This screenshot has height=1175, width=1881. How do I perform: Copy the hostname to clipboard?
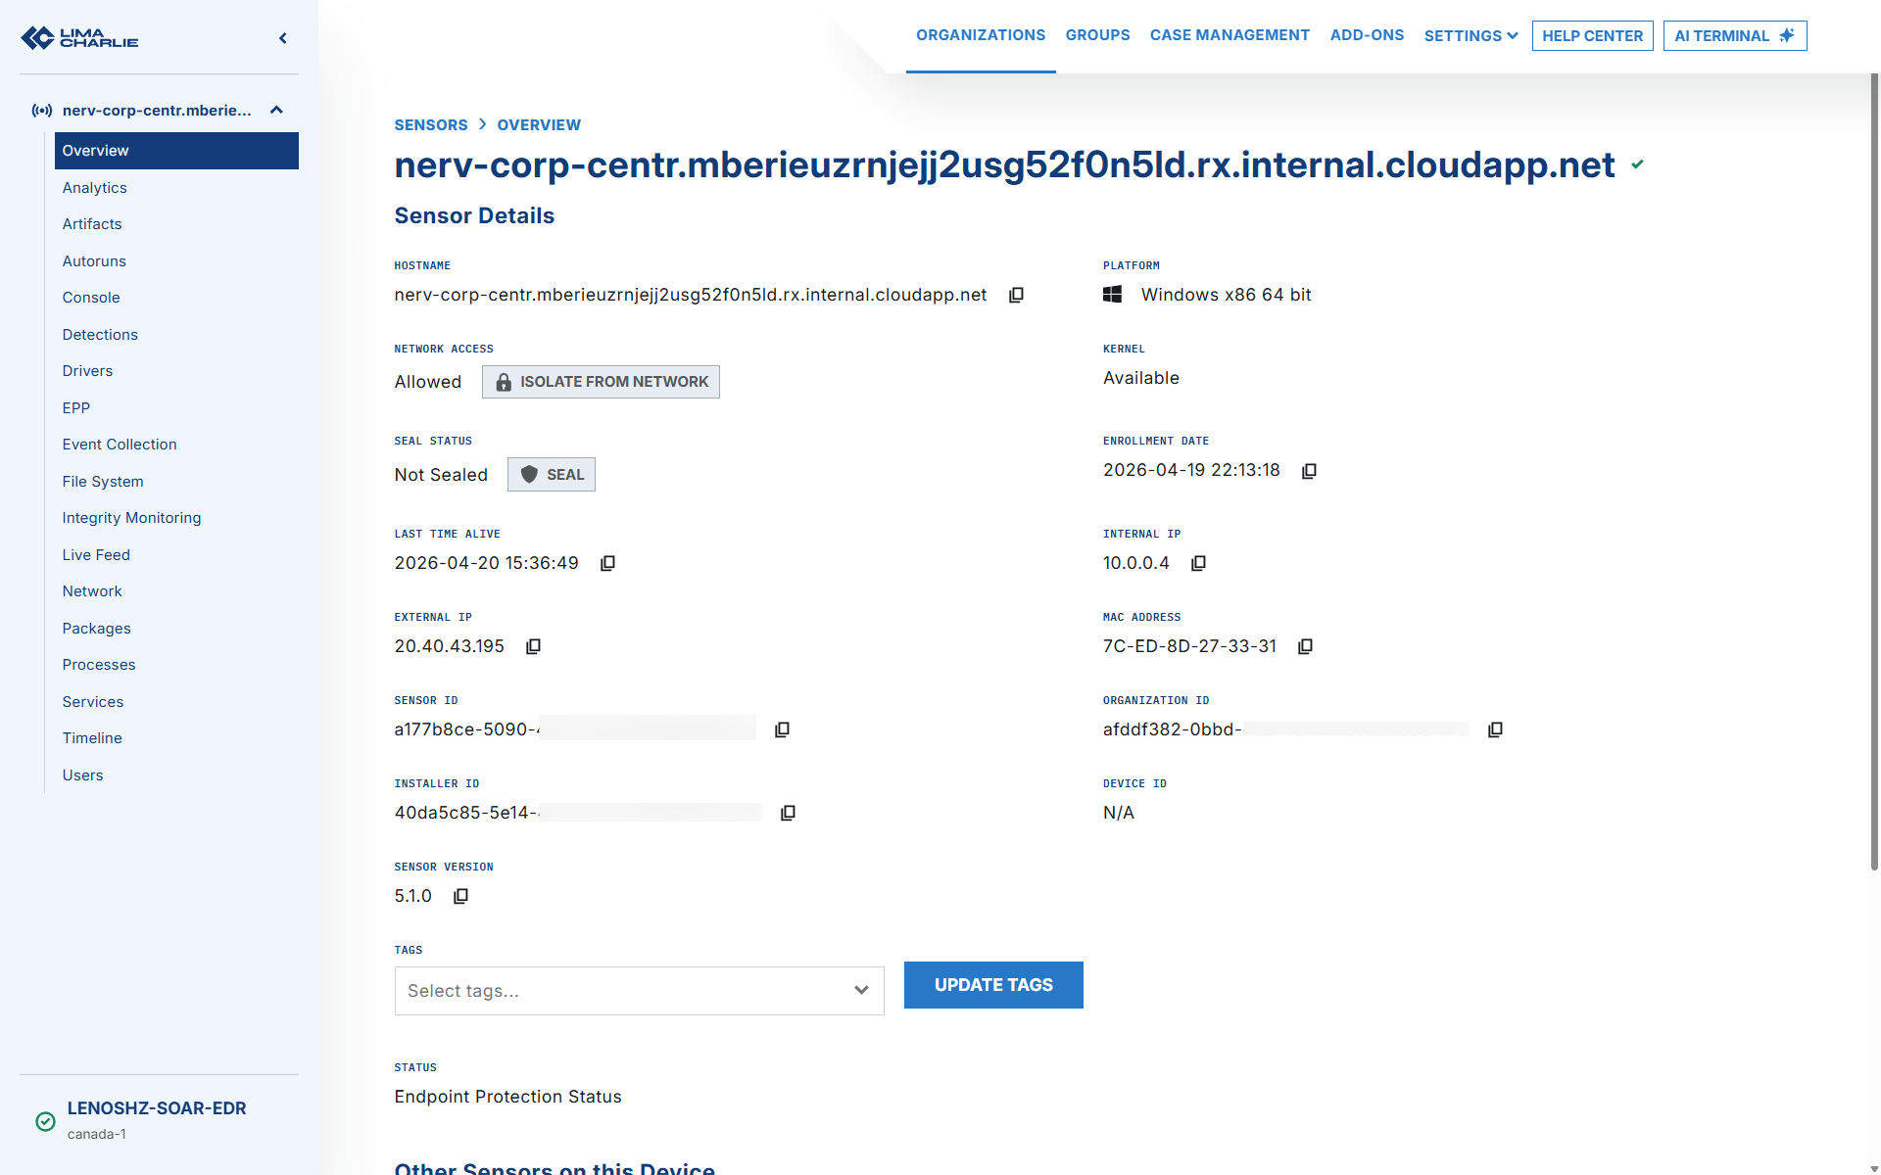tap(1016, 295)
